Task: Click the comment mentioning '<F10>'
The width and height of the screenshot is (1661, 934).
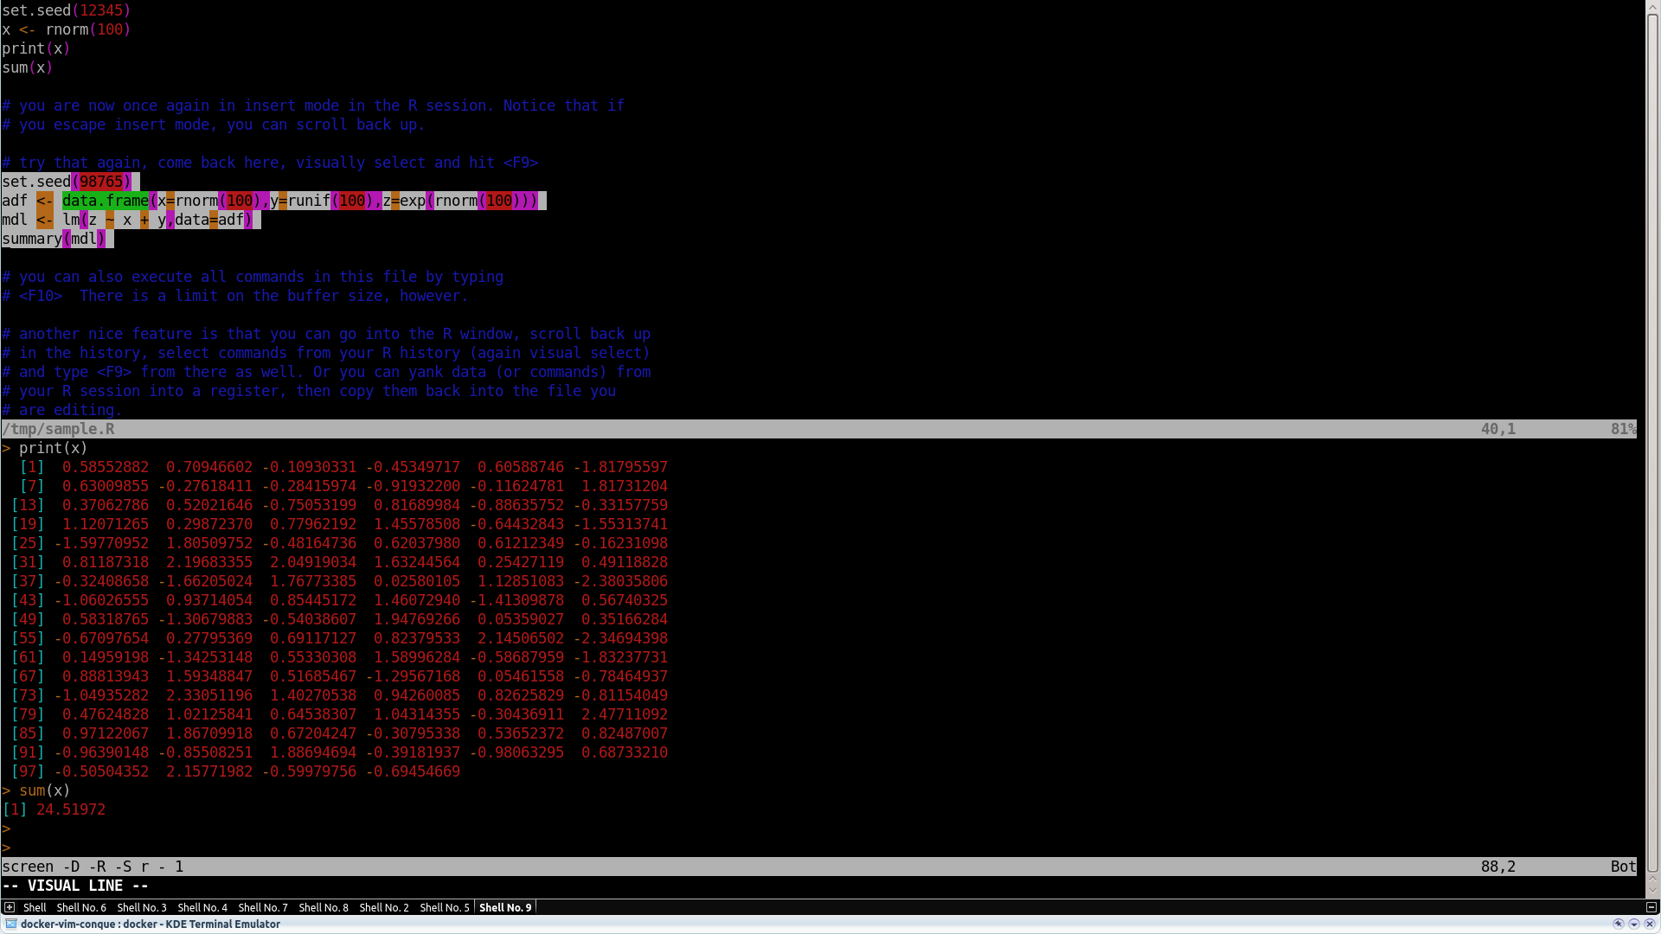Action: click(x=234, y=296)
